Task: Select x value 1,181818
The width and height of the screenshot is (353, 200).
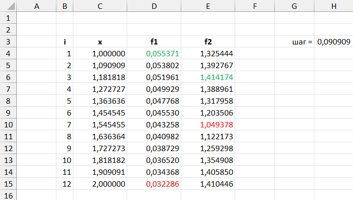Action: point(100,77)
